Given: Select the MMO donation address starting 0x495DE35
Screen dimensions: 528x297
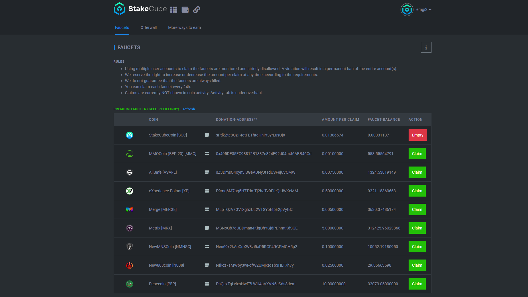Looking at the screenshot, I should coord(264,154).
